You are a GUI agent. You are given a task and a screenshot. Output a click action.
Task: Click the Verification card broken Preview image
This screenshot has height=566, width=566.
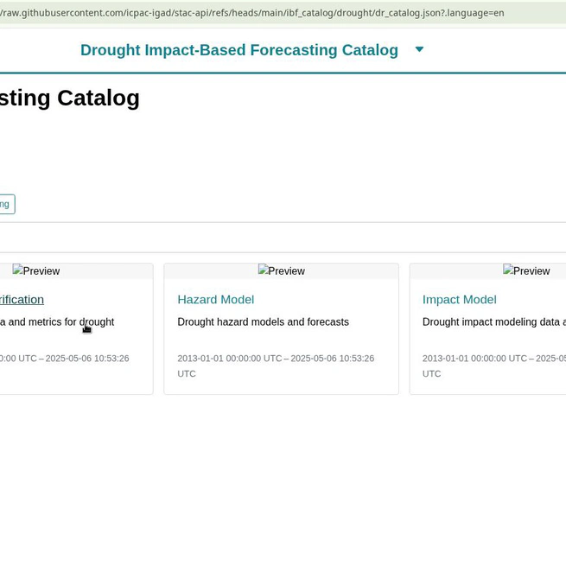[36, 270]
